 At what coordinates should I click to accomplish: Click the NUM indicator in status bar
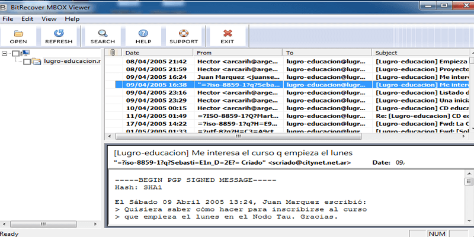coord(437,233)
